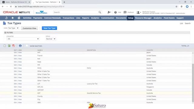The width and height of the screenshot is (194, 109).
Task: Open the Shortcuts star icon
Action: [x=13, y=18]
